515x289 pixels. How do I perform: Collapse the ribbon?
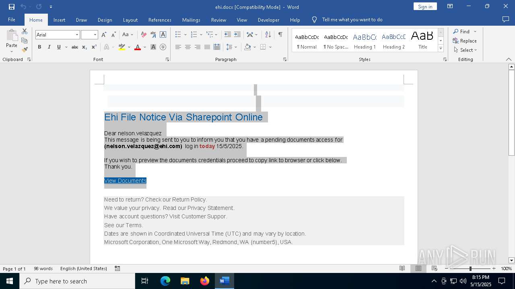[509, 59]
